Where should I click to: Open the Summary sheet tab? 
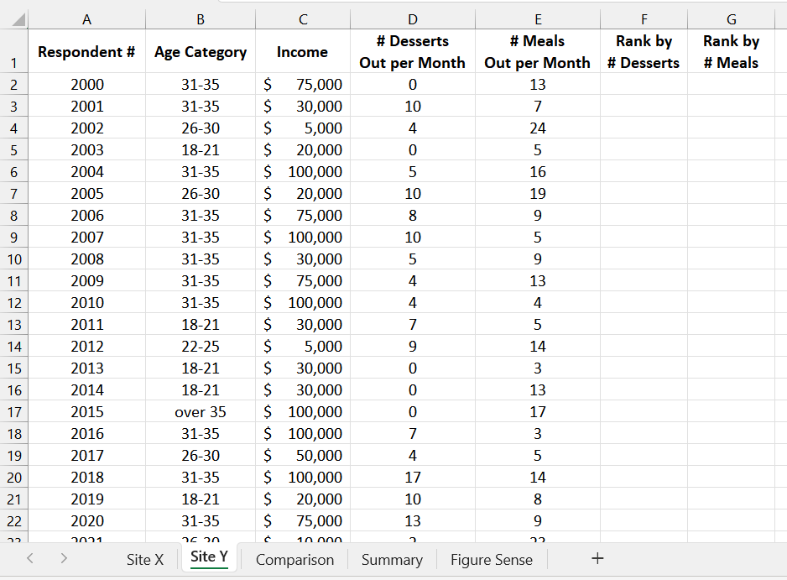click(x=392, y=559)
